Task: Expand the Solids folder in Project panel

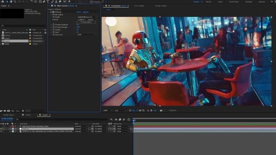Action: click(1, 44)
